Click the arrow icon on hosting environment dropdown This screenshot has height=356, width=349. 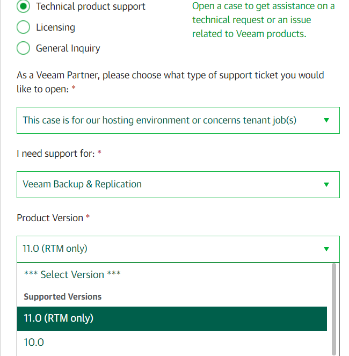pos(326,120)
